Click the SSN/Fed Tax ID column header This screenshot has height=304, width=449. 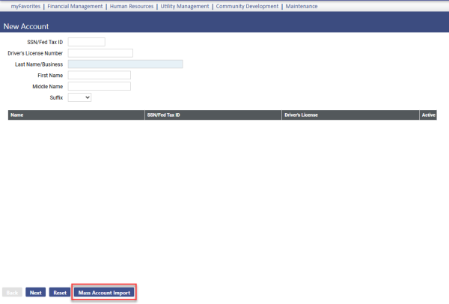(164, 115)
